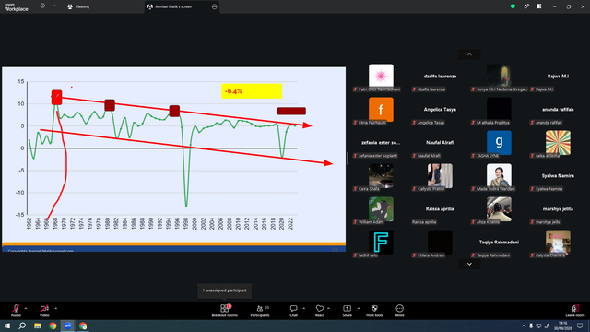Open the React emoji menu

[320, 311]
